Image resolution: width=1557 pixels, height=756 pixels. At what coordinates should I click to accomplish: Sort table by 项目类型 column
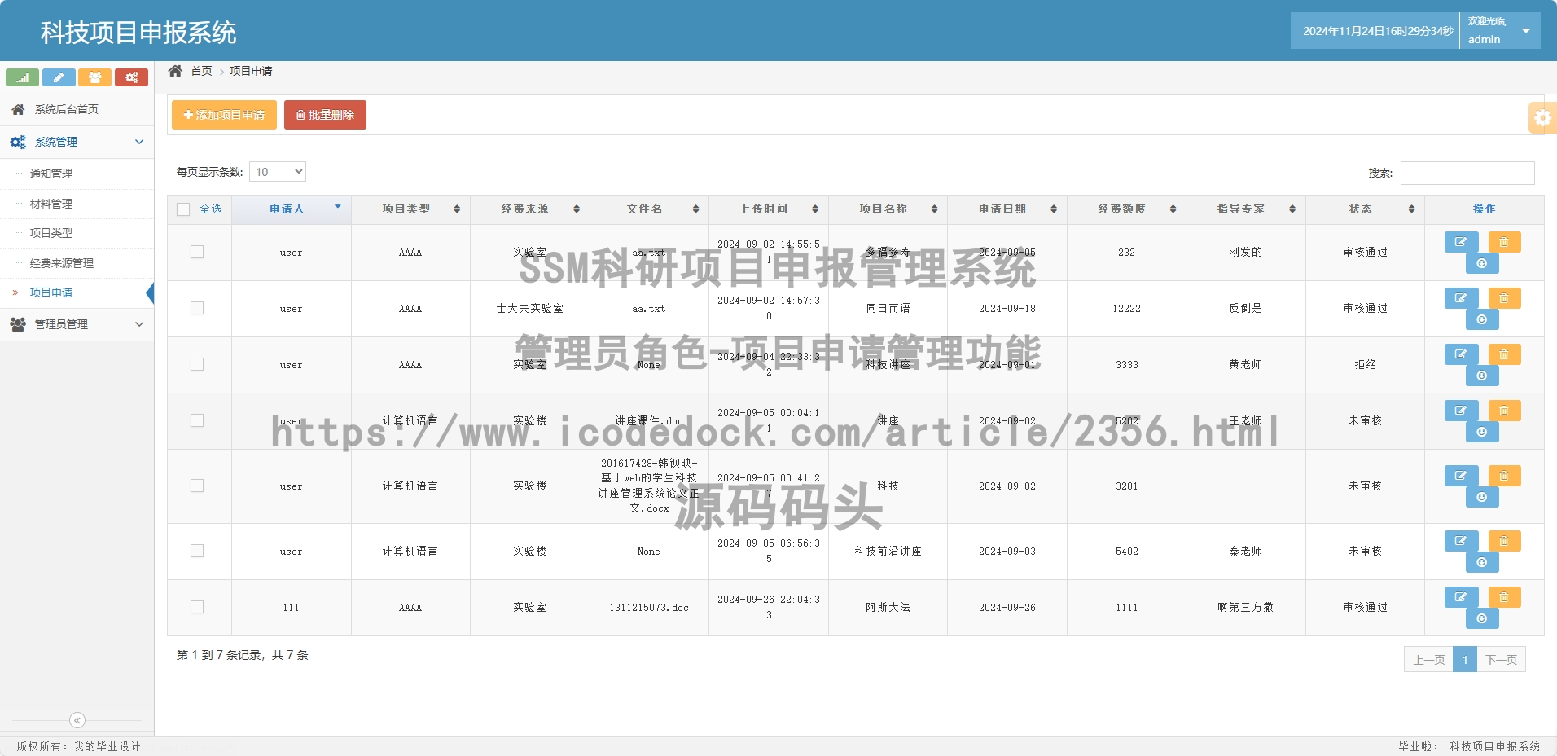pyautogui.click(x=410, y=209)
